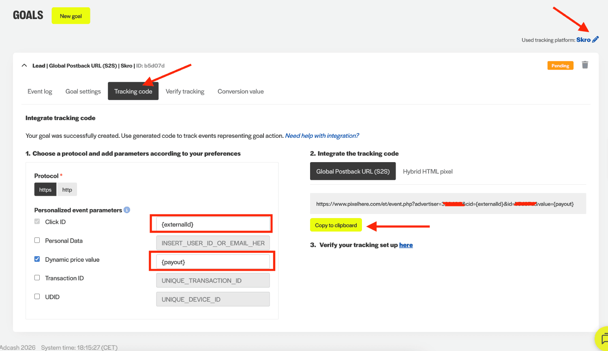608x351 pixels.
Task: Create a New goal
Action: click(x=71, y=16)
